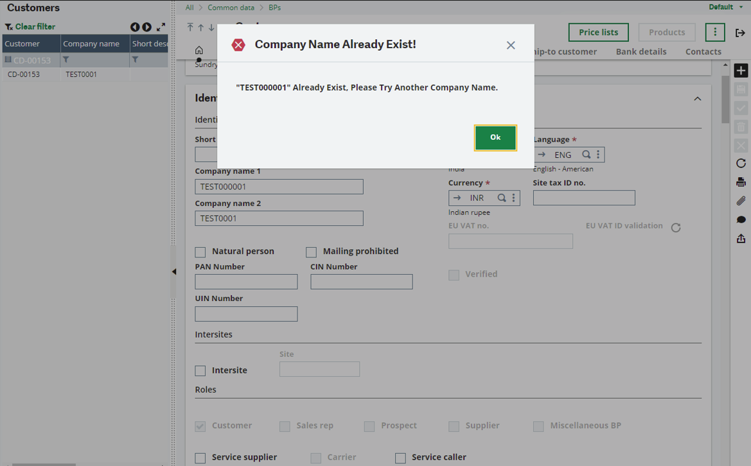Enable the Natural person checkbox
Viewport: 751px width, 466px height.
200,252
